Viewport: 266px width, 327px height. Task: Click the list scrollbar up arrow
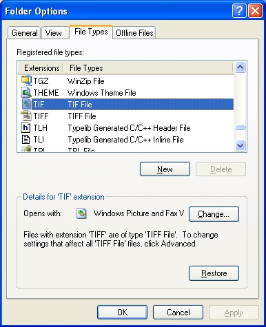241,67
